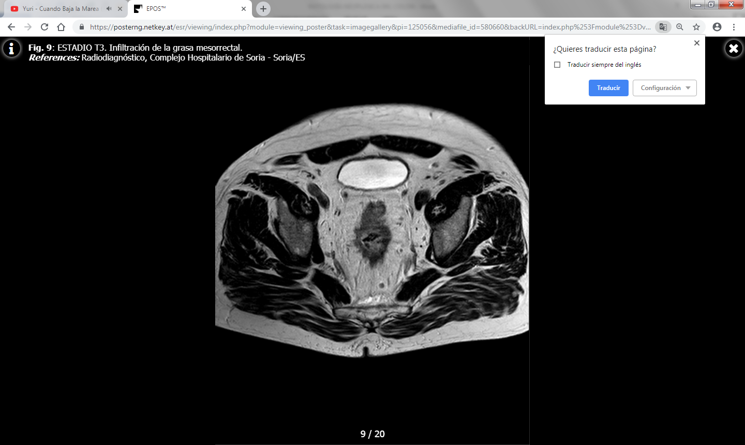745x445 pixels.
Task: Click the browser back arrow
Action: click(x=11, y=27)
